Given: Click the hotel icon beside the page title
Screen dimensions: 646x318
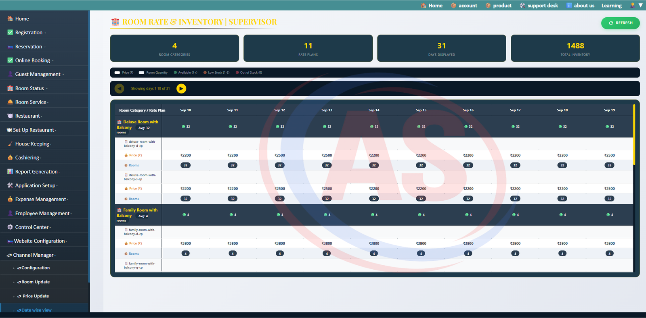Looking at the screenshot, I should [115, 22].
